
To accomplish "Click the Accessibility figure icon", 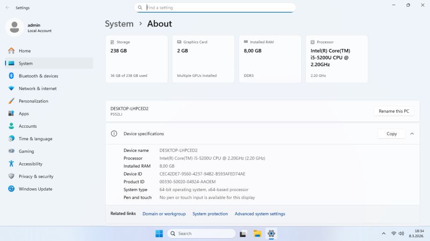I will 11,164.
